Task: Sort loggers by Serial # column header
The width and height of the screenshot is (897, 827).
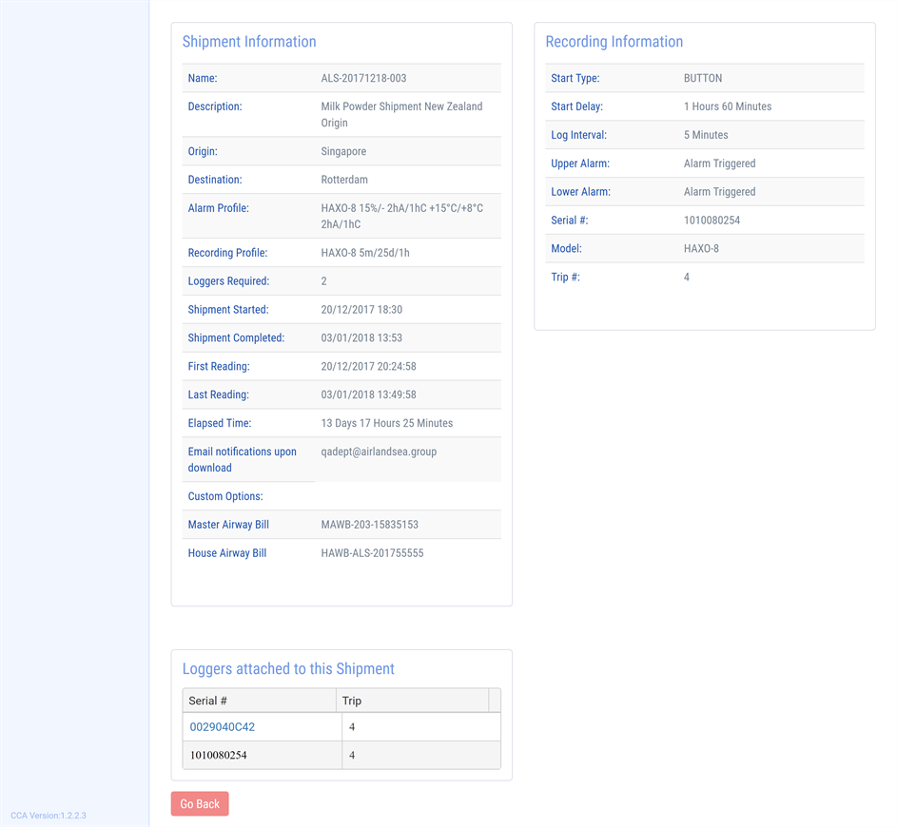Action: click(x=208, y=701)
